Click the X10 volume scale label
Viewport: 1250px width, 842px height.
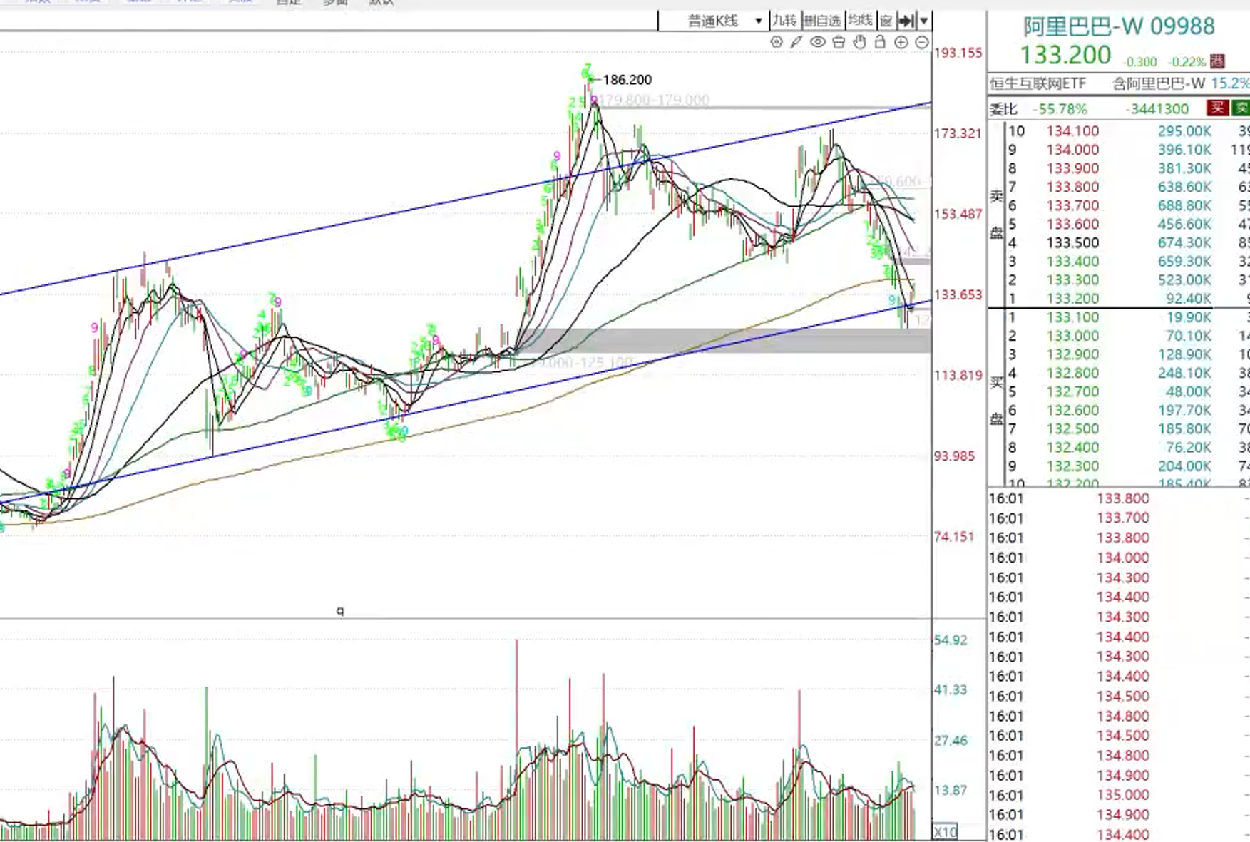tap(946, 832)
